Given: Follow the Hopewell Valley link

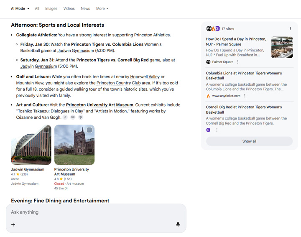Looking at the screenshot, I should pos(145,77).
